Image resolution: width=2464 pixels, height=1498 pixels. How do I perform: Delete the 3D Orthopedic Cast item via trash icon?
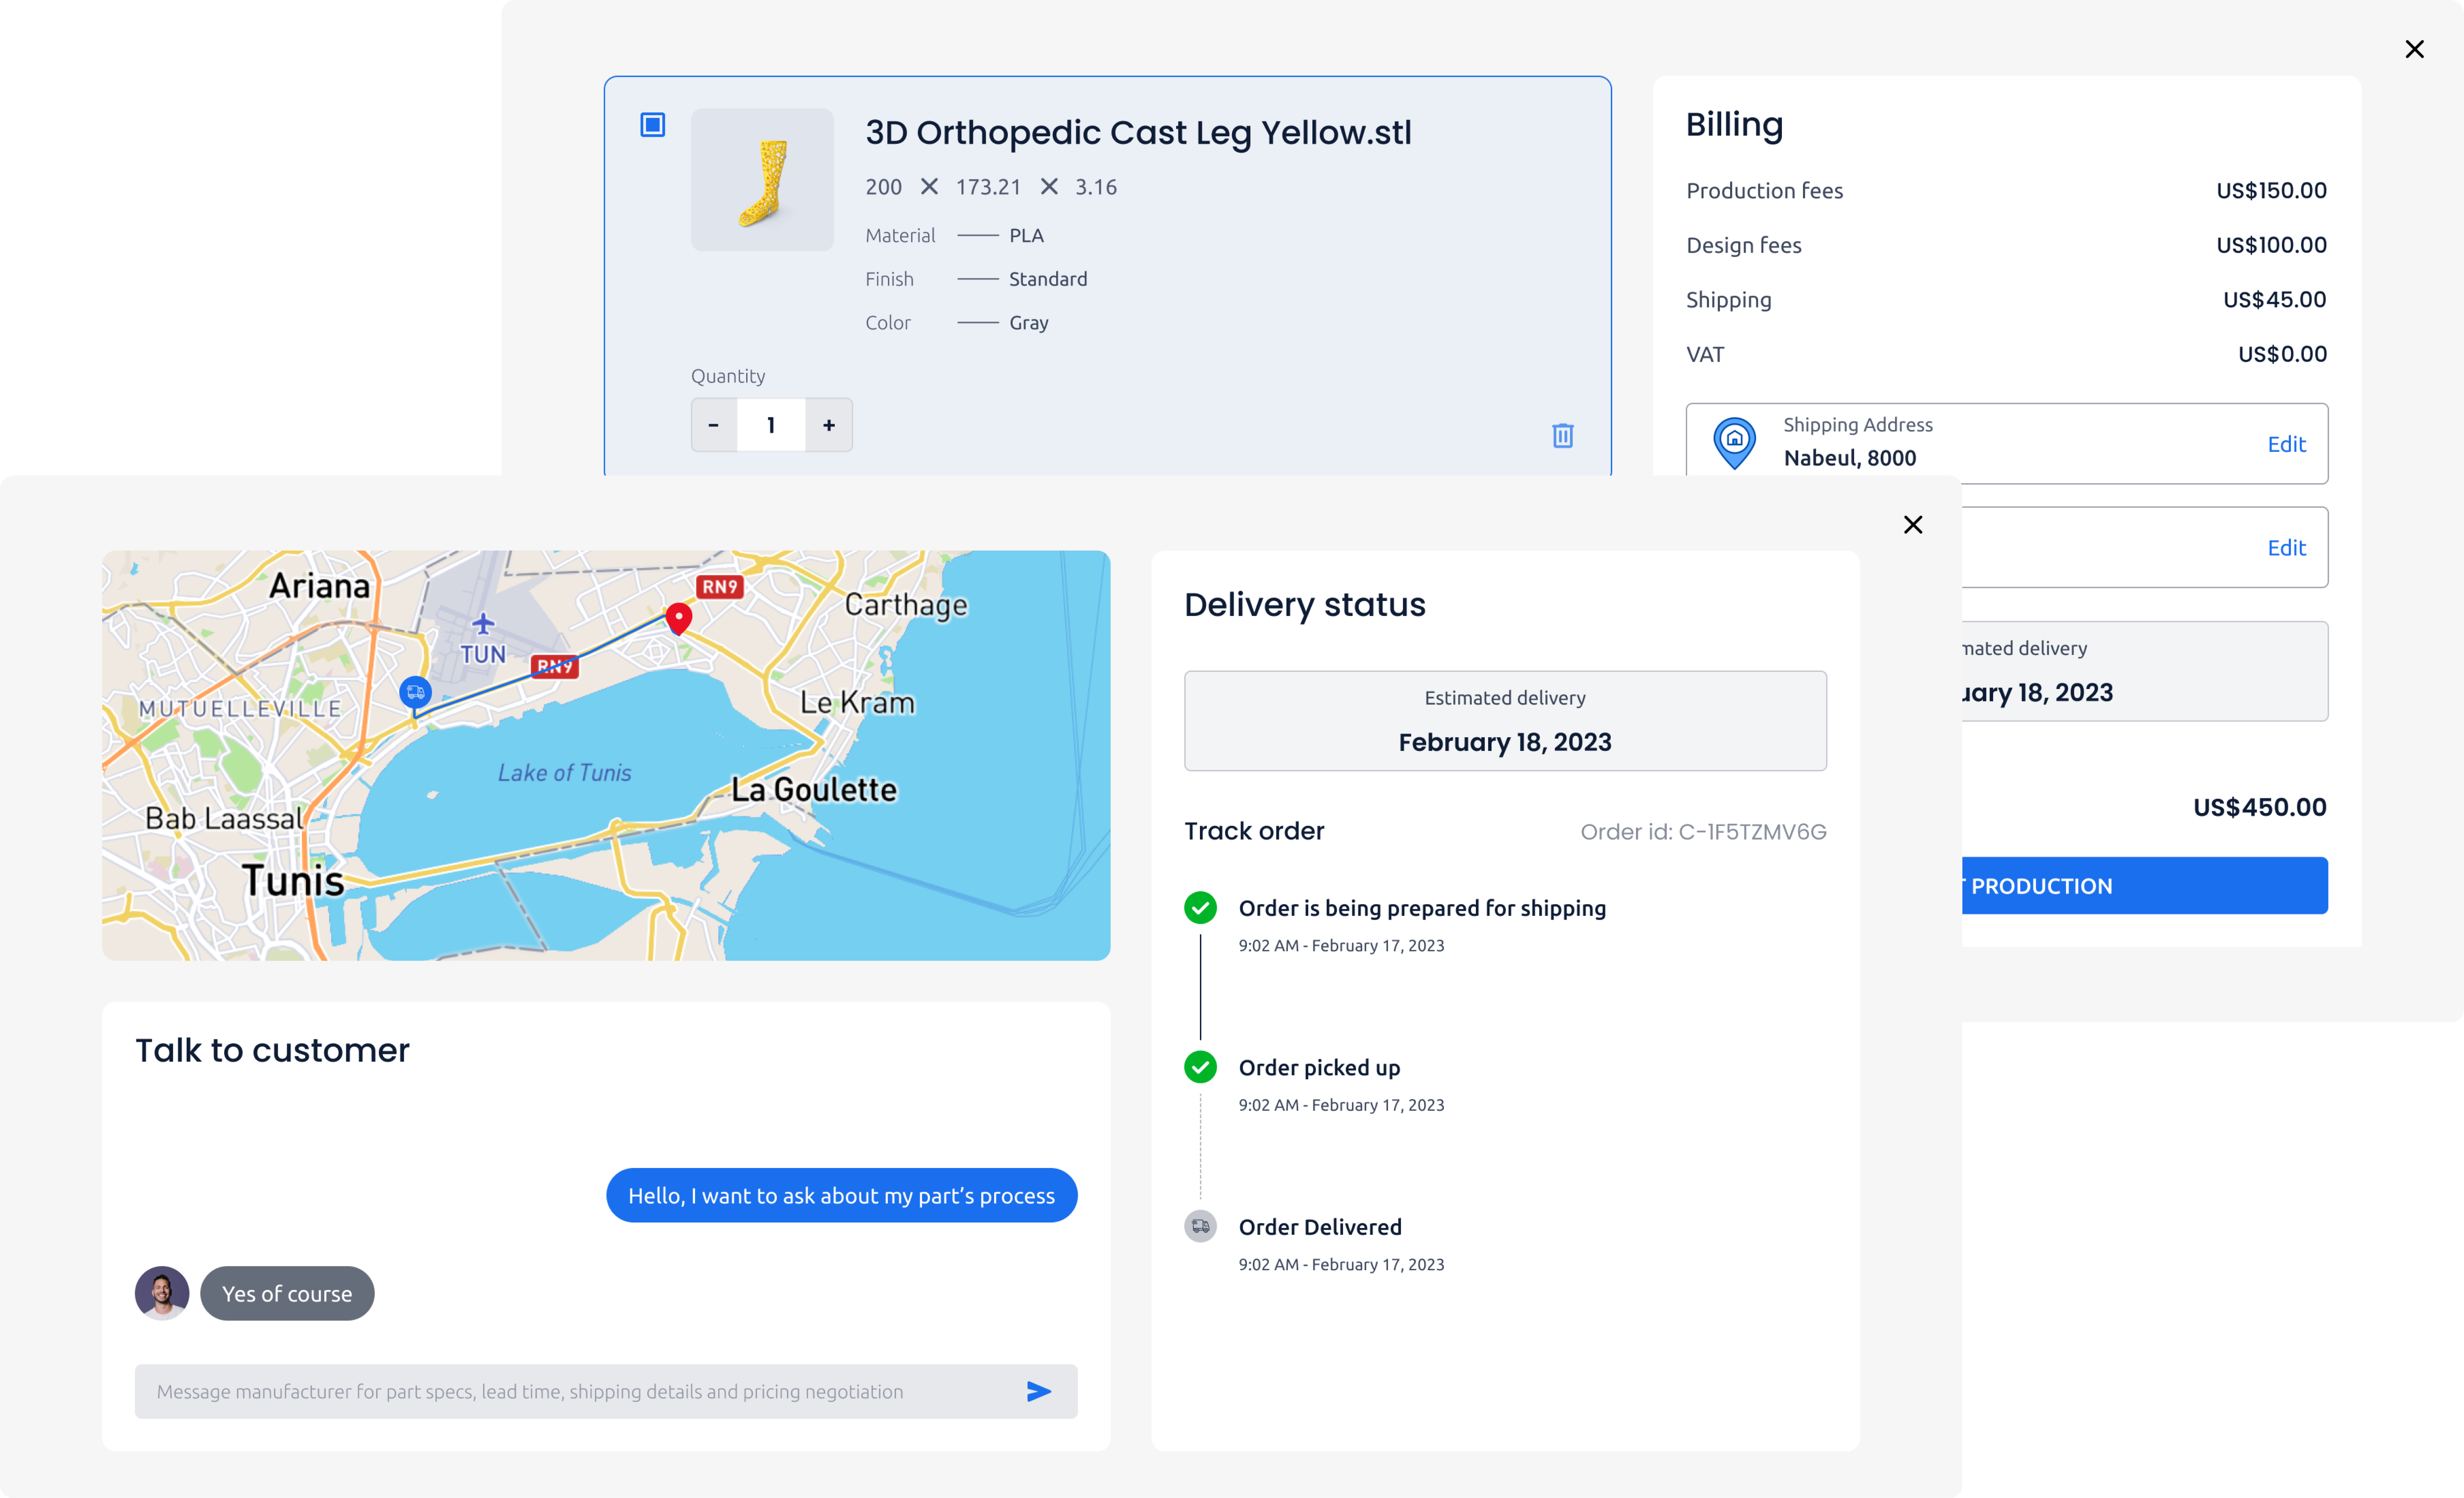coord(1562,436)
